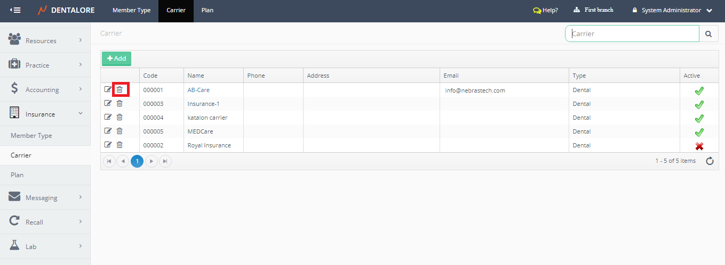Screen dimensions: 725x265
Task: Toggle the active checkmark for AB-Care
Action: tap(699, 91)
